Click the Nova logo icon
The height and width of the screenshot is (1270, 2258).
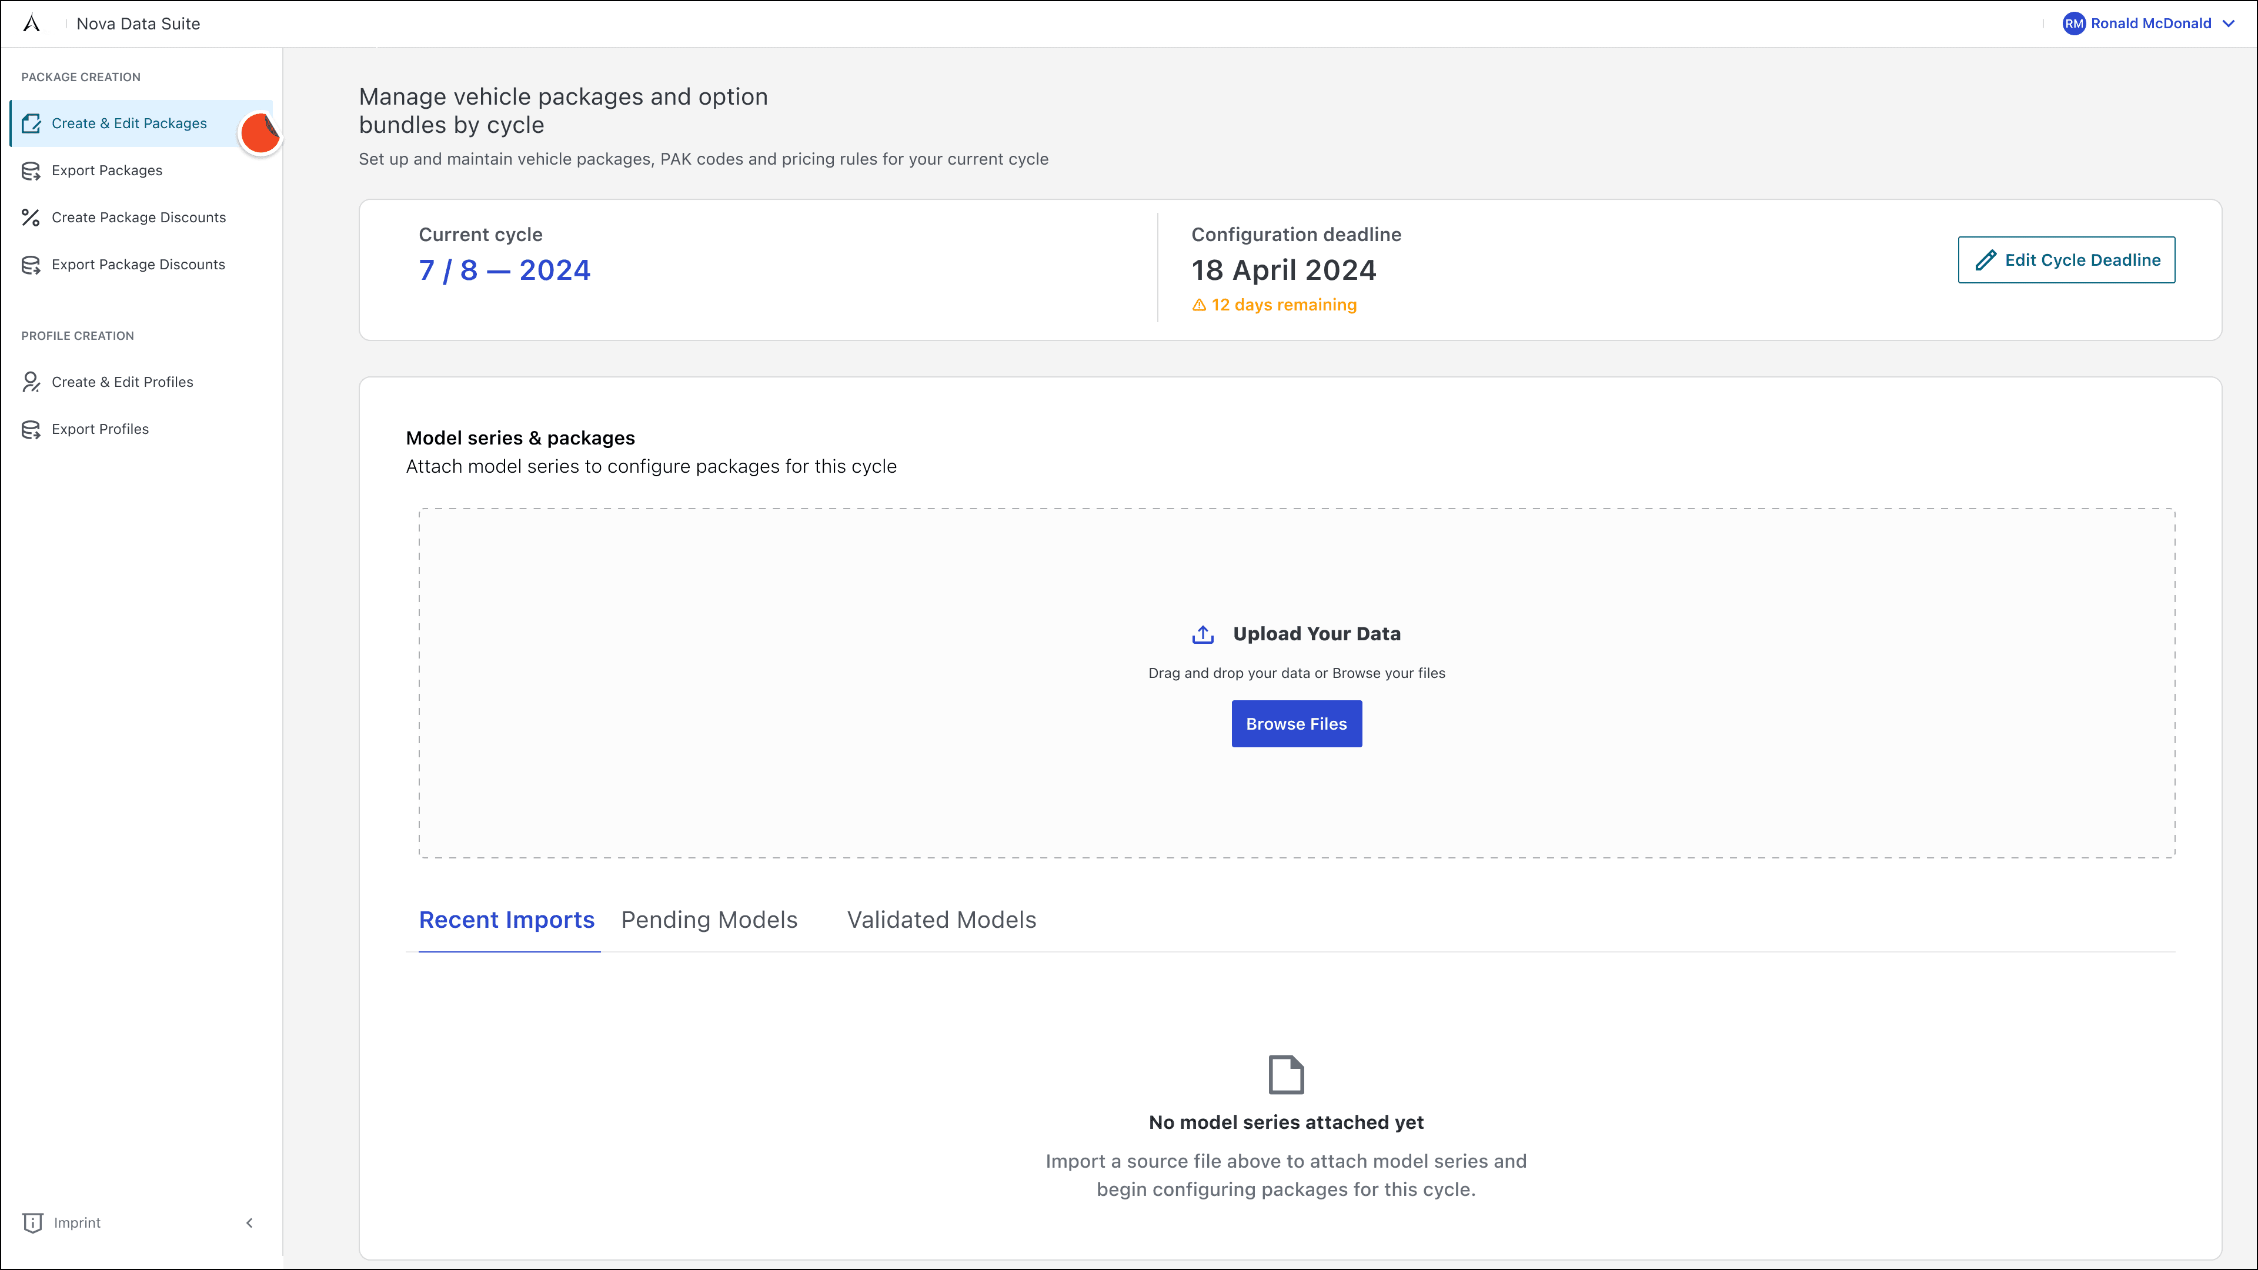click(32, 23)
